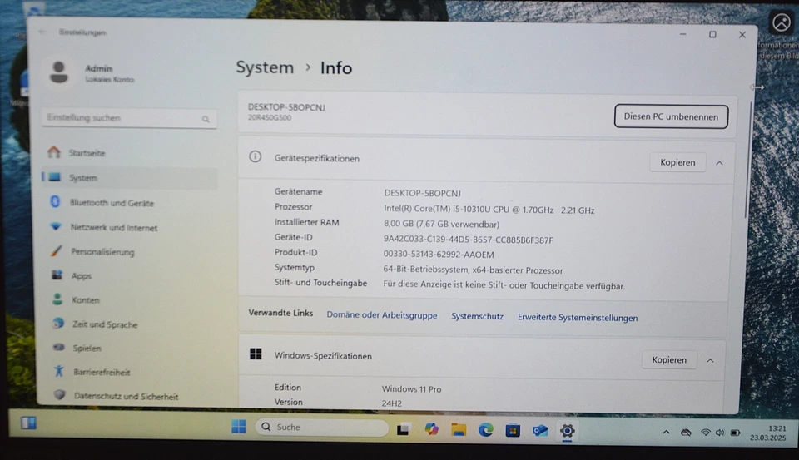Click the Admin account avatar
This screenshot has height=460, width=799.
click(x=58, y=72)
